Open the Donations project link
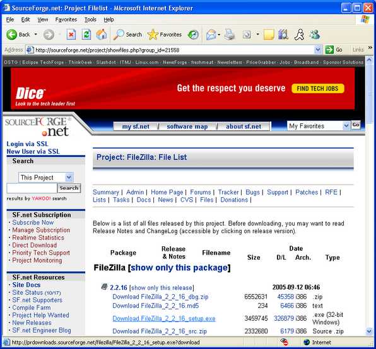The image size is (376, 349). click(x=234, y=200)
